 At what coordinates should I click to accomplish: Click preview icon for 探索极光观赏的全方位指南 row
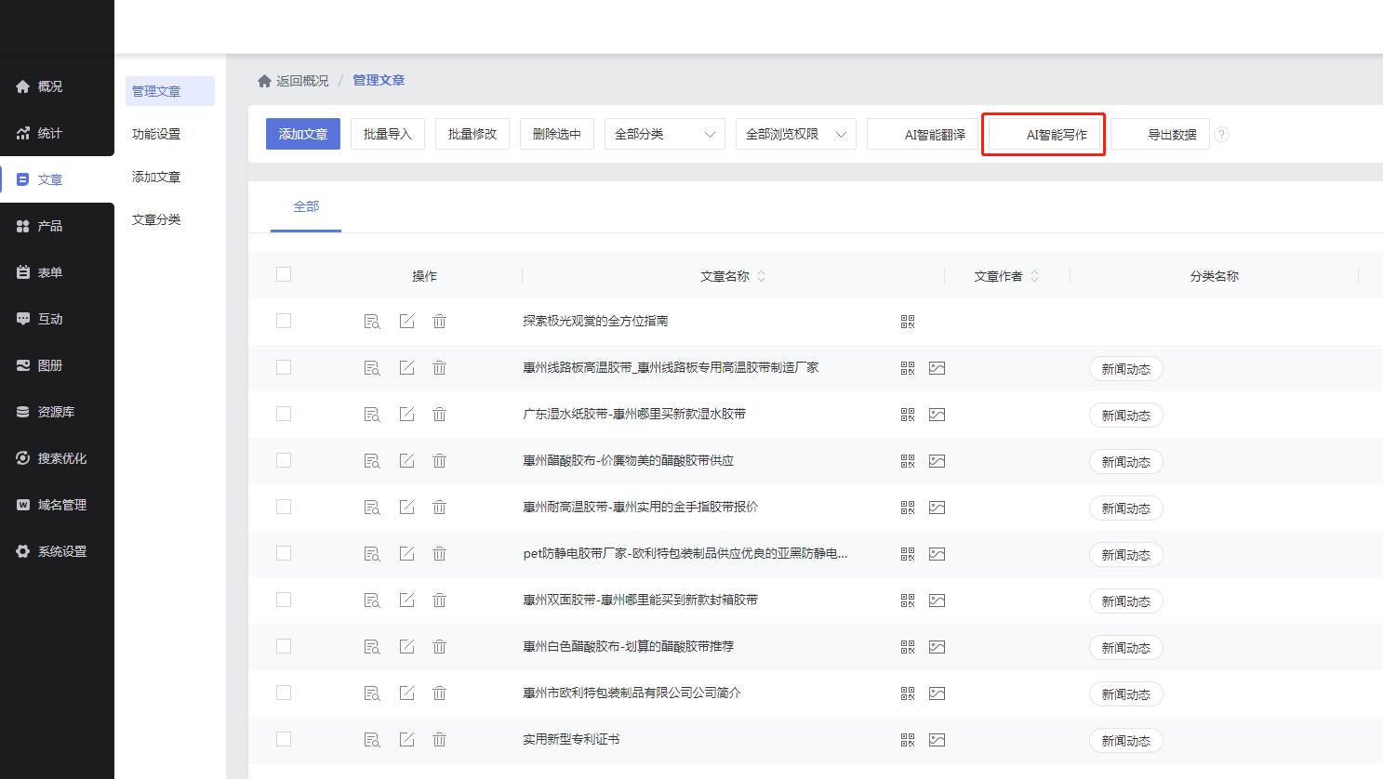coord(372,322)
